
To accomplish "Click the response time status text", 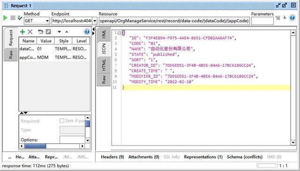I will (x=36, y=166).
